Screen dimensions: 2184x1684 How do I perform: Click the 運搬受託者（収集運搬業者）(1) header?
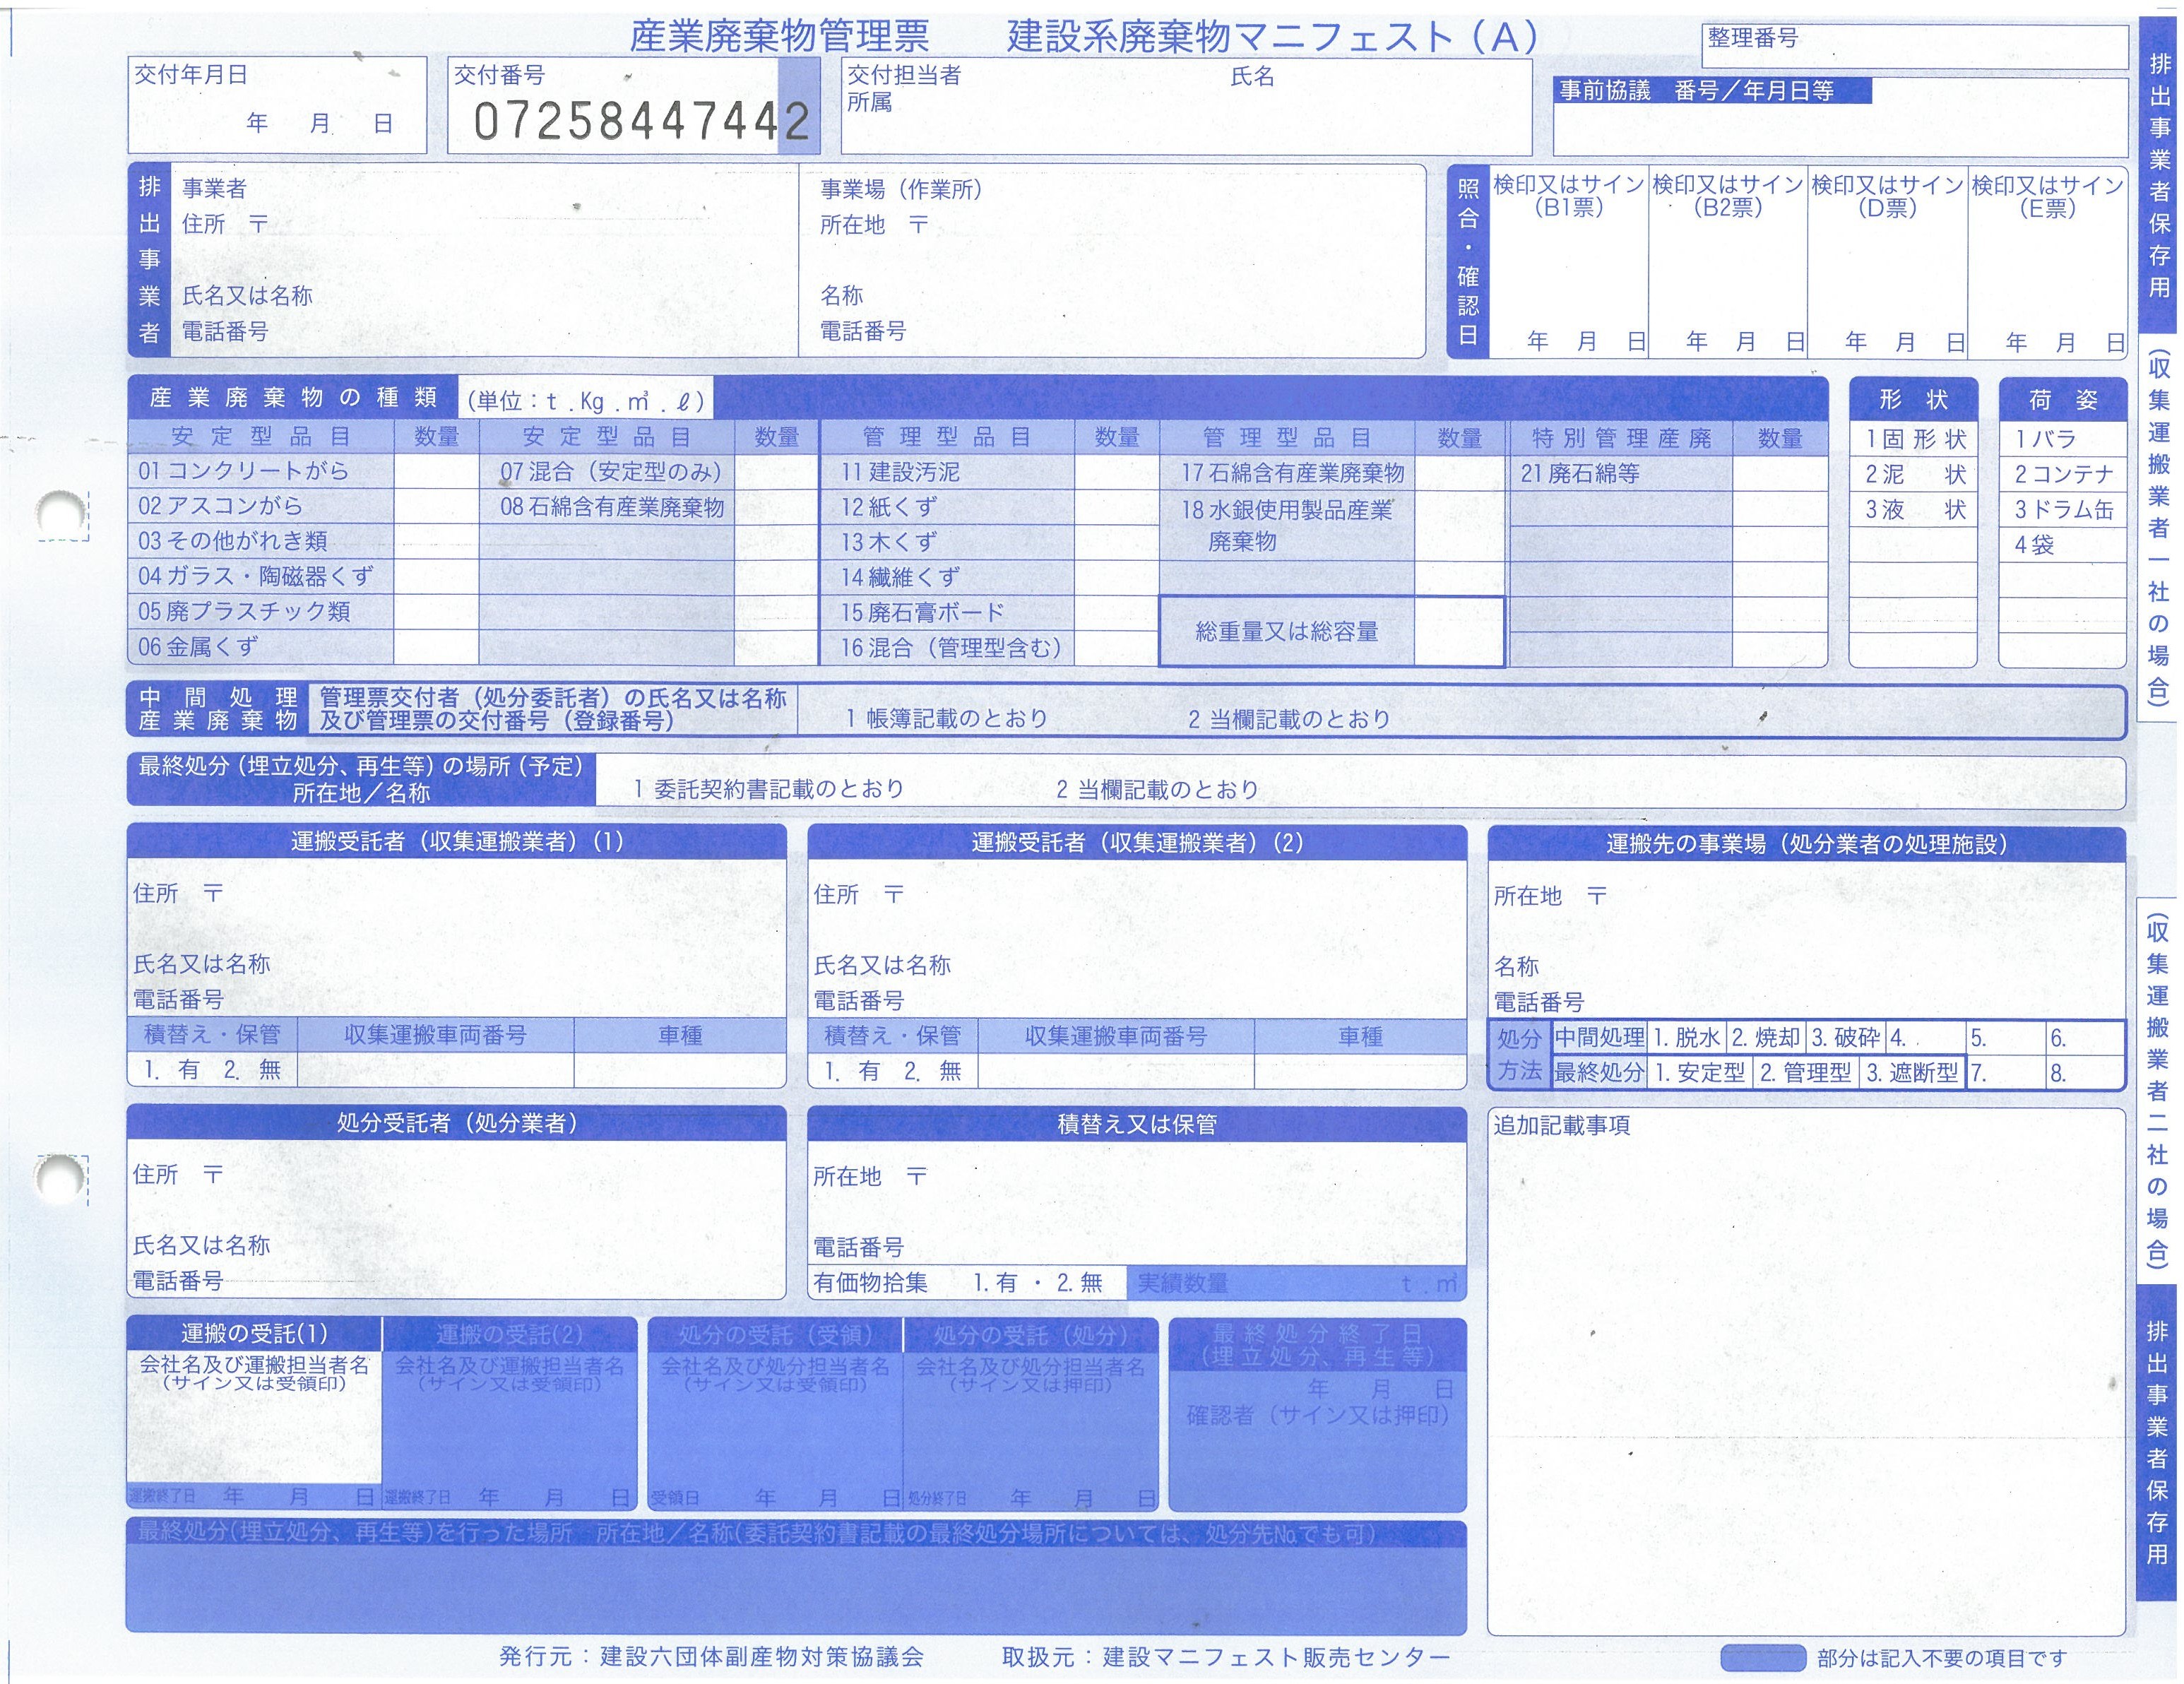coord(457,842)
